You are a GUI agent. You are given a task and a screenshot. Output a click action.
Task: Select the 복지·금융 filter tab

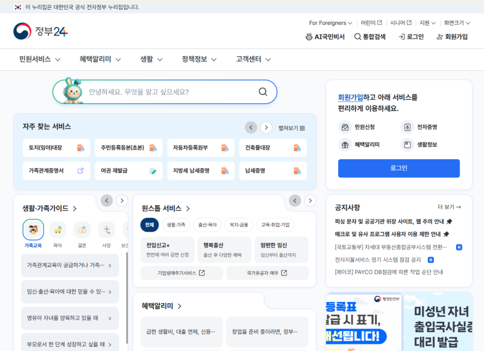(x=239, y=225)
